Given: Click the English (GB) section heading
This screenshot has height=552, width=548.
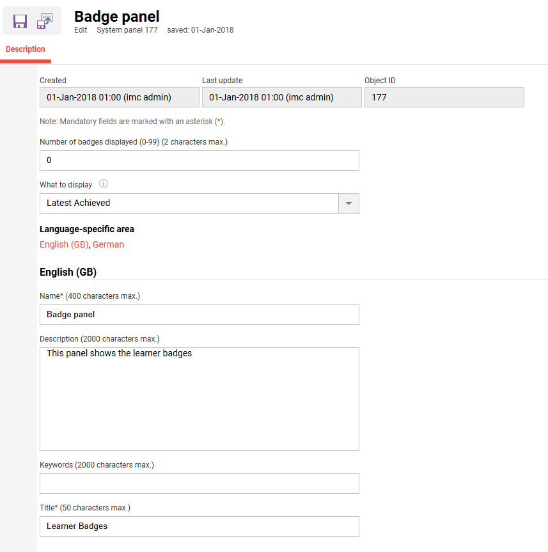Looking at the screenshot, I should pos(68,272).
